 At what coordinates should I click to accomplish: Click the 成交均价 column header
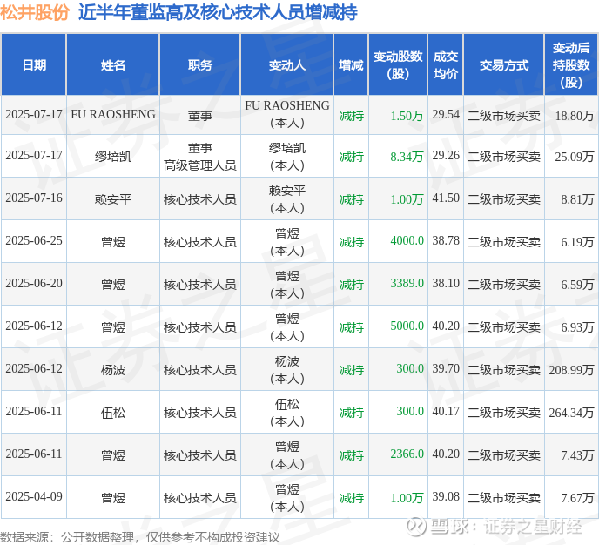coord(446,65)
